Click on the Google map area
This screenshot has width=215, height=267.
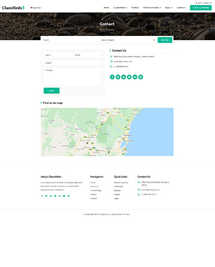click(107, 132)
